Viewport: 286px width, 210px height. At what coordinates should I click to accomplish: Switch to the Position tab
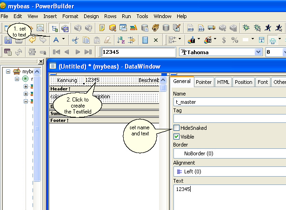pyautogui.click(x=243, y=82)
